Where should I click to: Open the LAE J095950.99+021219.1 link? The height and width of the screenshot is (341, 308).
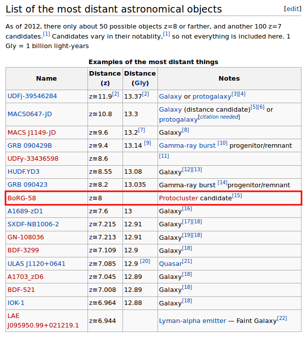click(x=43, y=321)
